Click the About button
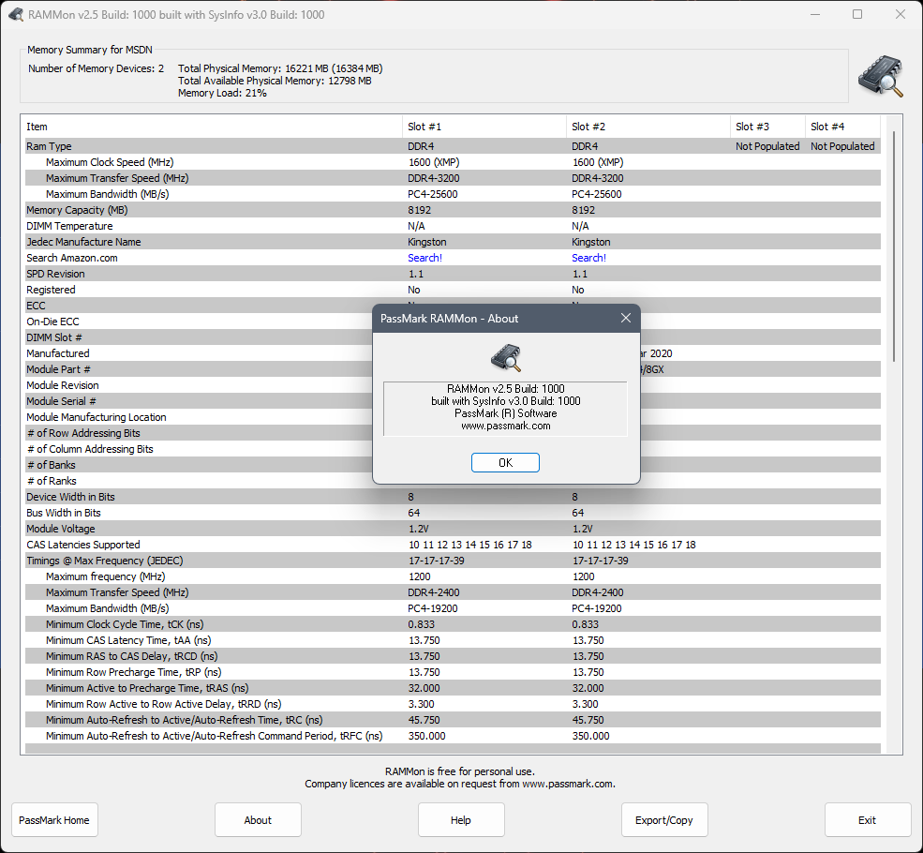The height and width of the screenshot is (853, 923). click(258, 820)
